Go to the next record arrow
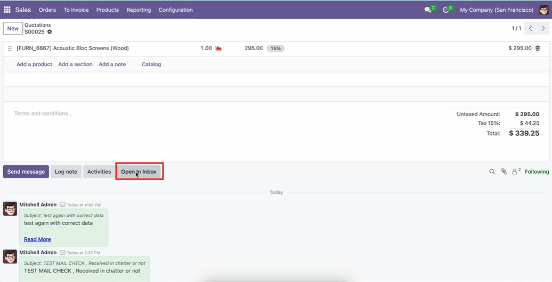Image resolution: width=552 pixels, height=282 pixels. pos(543,28)
